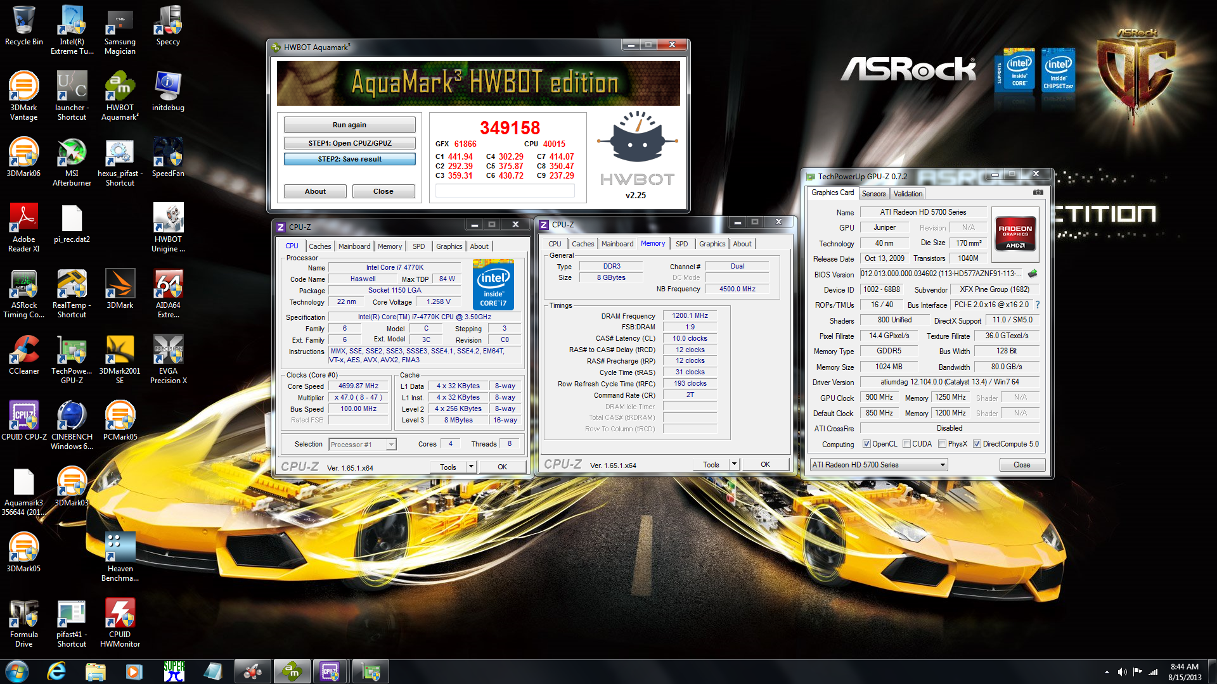Click the Aquamark score 349158
The width and height of the screenshot is (1217, 684).
coord(510,128)
